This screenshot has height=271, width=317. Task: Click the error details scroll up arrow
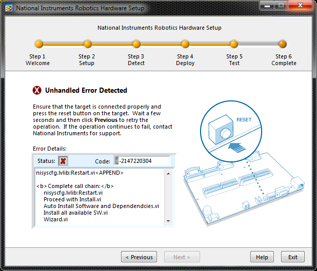[168, 174]
